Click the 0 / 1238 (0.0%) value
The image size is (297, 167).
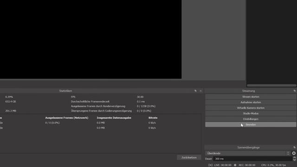[x=146, y=106]
